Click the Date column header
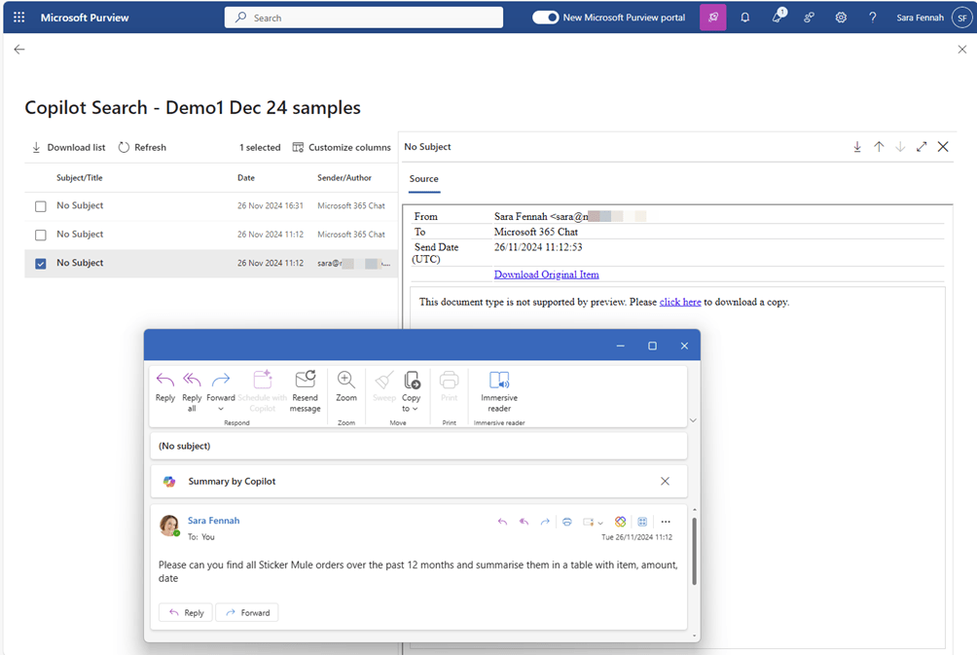This screenshot has height=655, width=977. tap(246, 178)
